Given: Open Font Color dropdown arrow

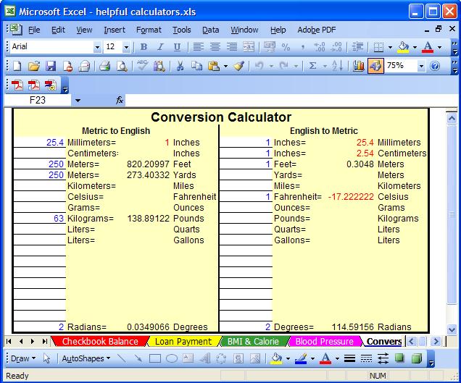Looking at the screenshot, I should tap(439, 47).
